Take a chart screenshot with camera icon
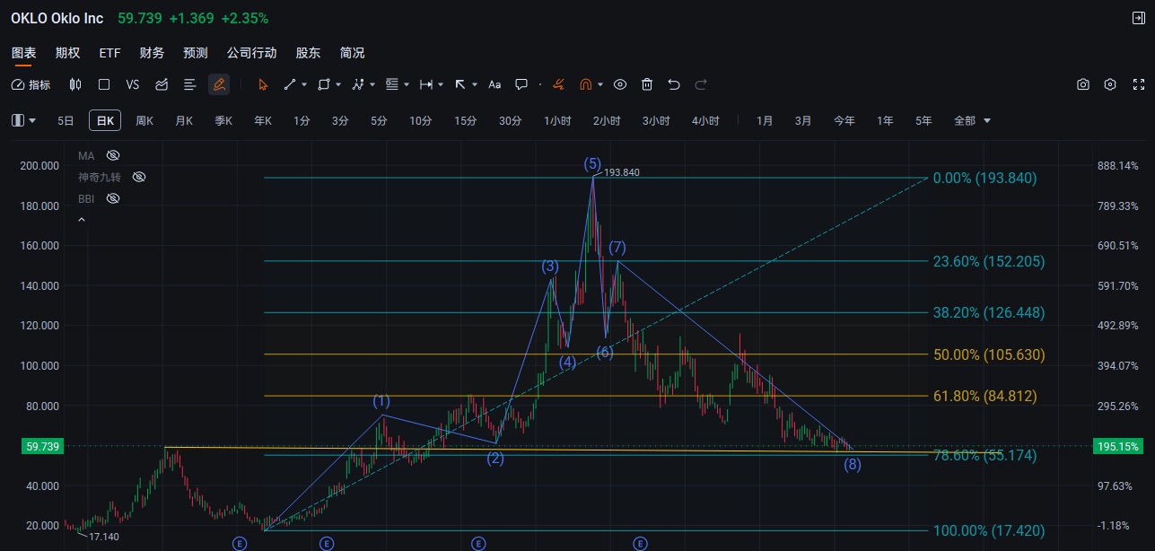The image size is (1155, 551). 1083,84
